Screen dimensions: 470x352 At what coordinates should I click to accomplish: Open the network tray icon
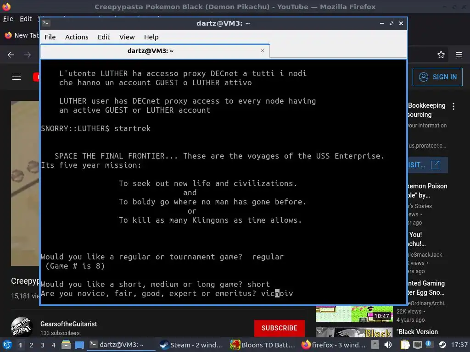point(418,345)
